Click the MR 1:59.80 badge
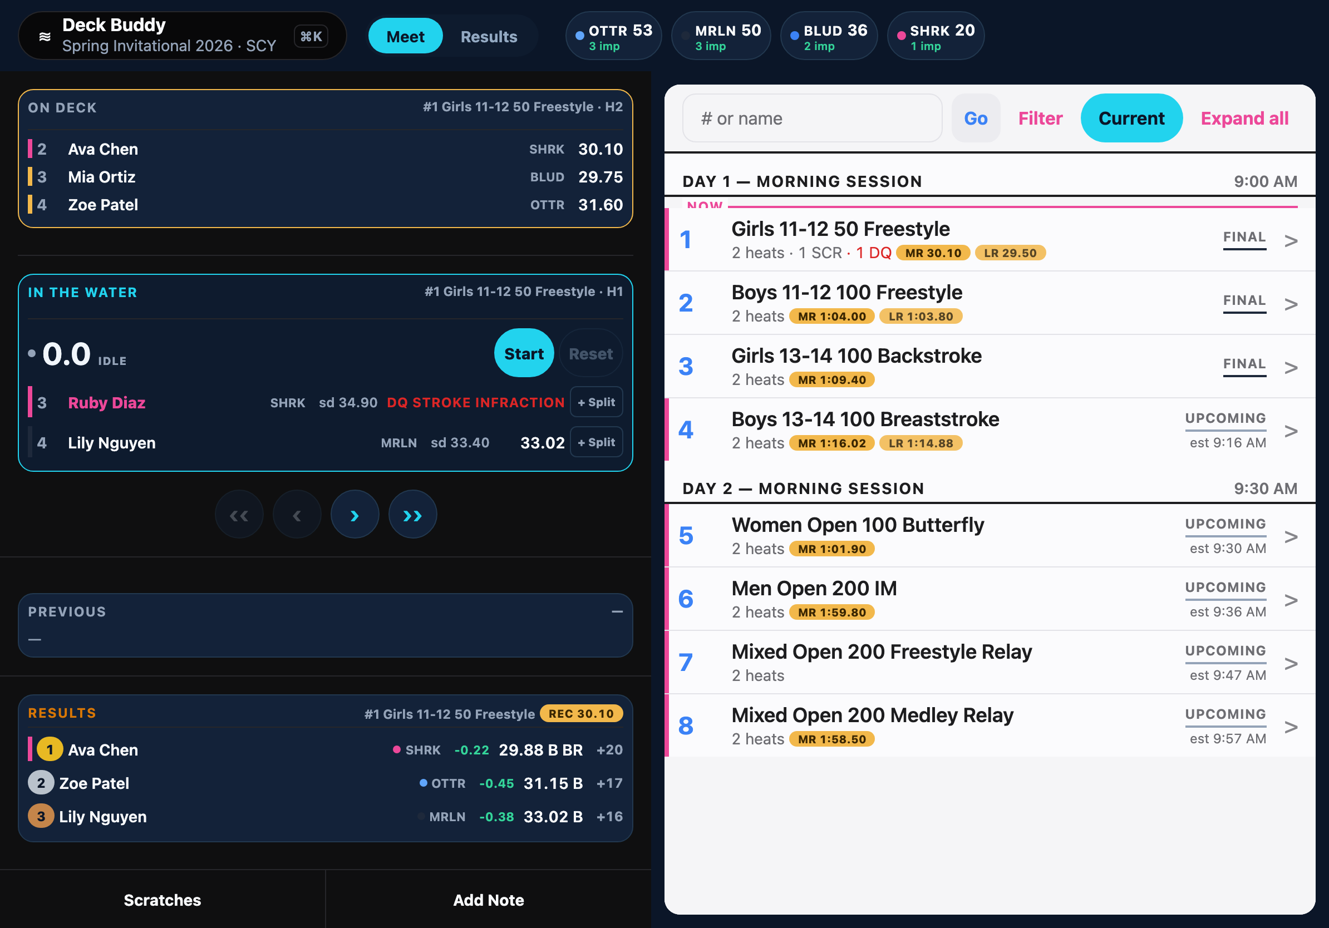Screen dimensions: 1329x928 tap(832, 612)
